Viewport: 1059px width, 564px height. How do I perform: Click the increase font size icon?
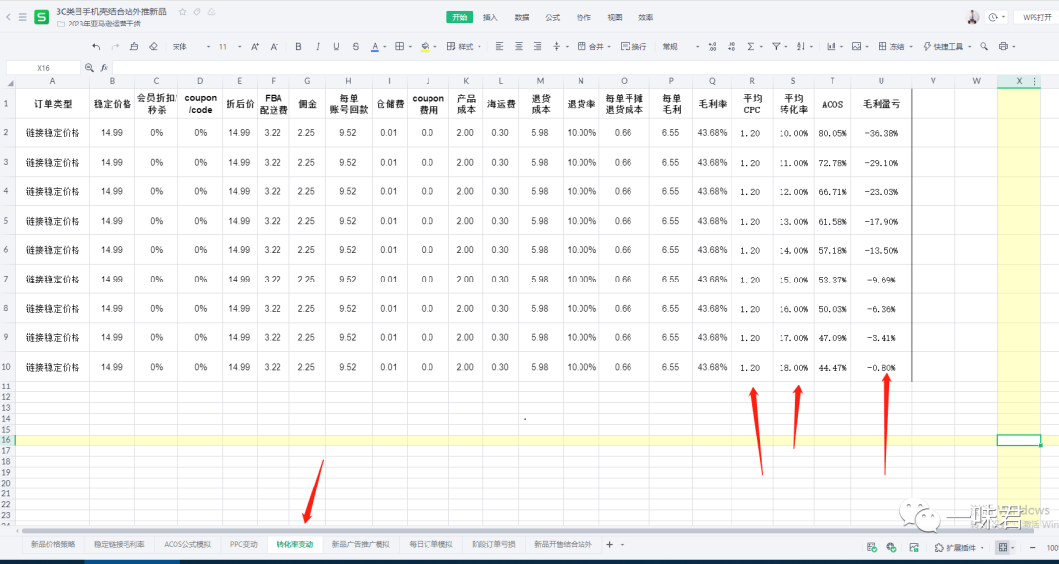255,46
